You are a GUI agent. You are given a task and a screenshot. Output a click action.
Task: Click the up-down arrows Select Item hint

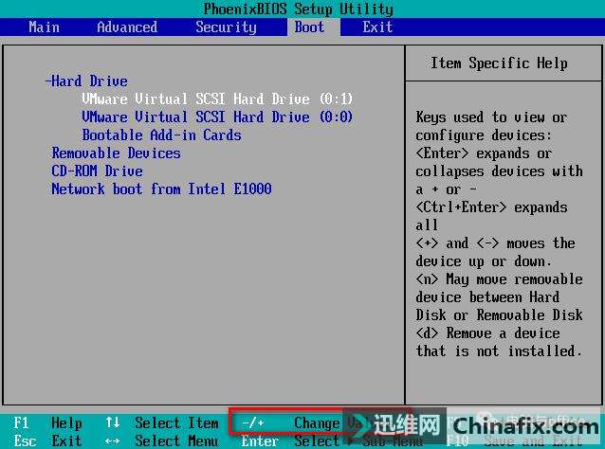point(162,422)
